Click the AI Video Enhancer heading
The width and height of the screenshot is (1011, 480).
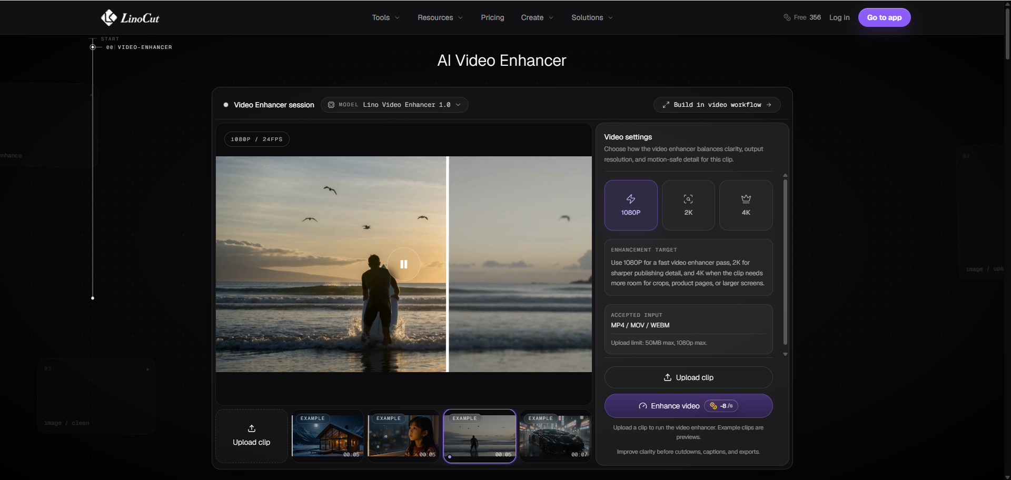coord(502,61)
